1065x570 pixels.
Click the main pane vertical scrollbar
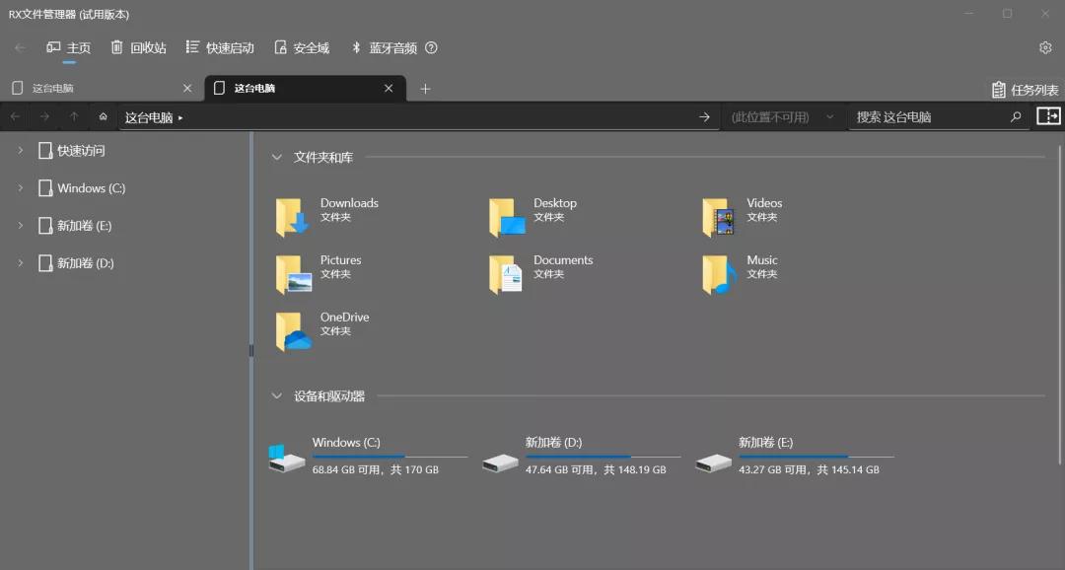coord(1059,305)
